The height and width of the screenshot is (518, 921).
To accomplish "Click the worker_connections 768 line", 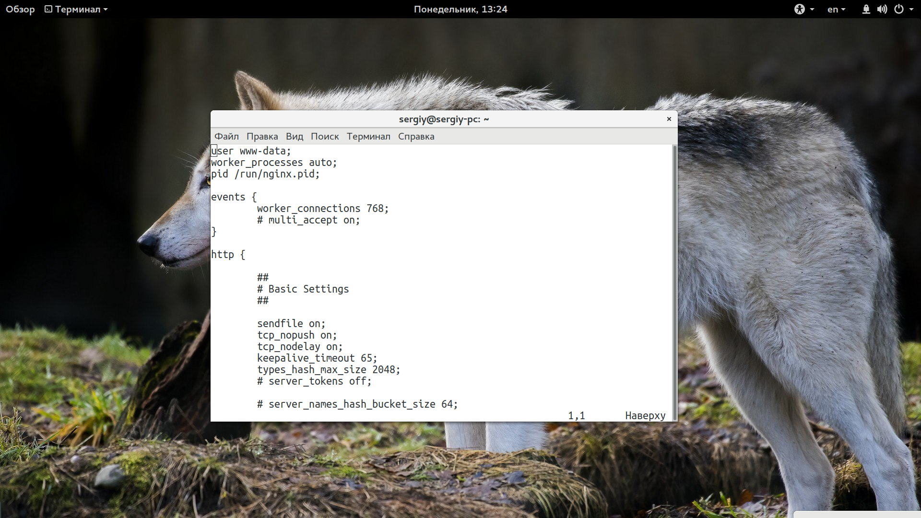I will point(322,209).
